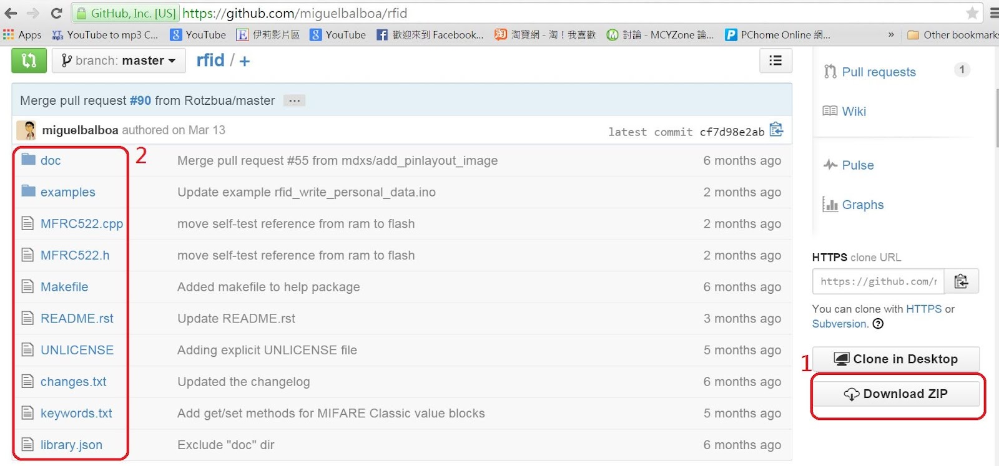Open the commit cf7d98e2ab link

coord(732,132)
